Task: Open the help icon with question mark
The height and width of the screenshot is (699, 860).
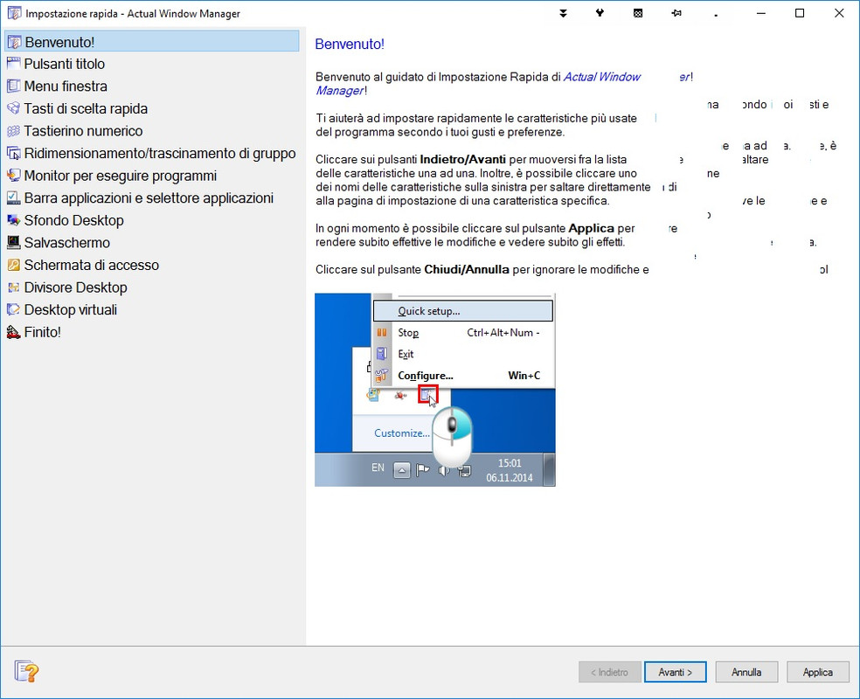Action: point(26,671)
